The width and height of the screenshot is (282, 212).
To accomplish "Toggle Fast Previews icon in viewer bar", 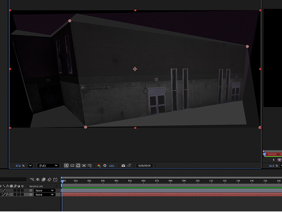I will click(x=66, y=166).
